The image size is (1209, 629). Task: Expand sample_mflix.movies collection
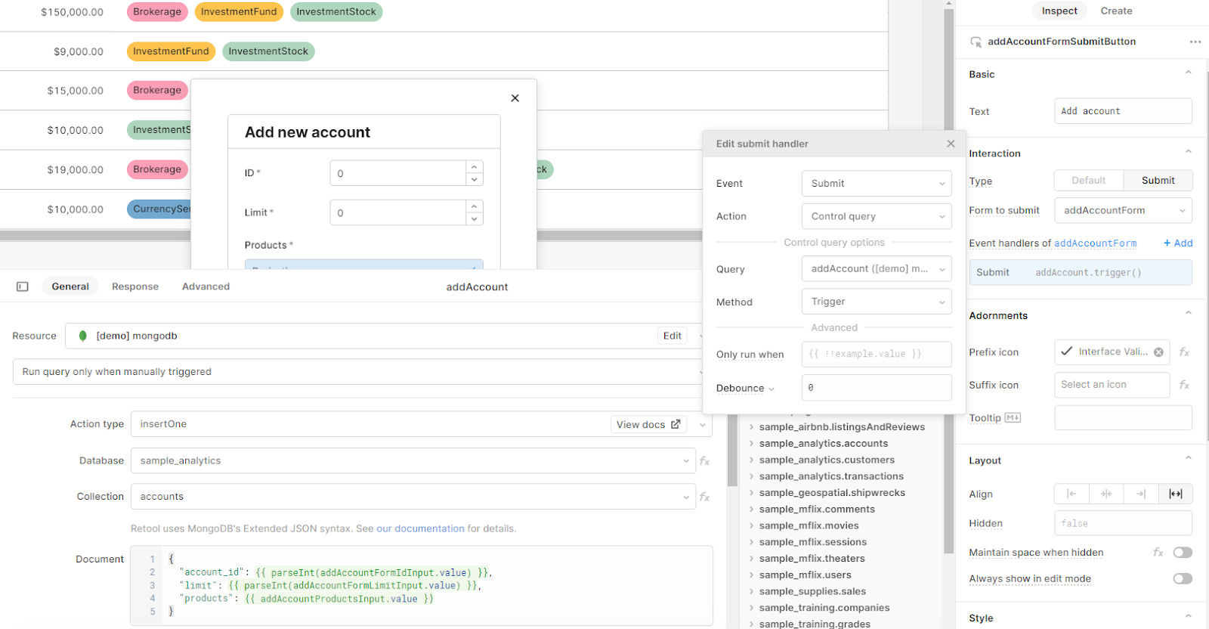pos(752,526)
